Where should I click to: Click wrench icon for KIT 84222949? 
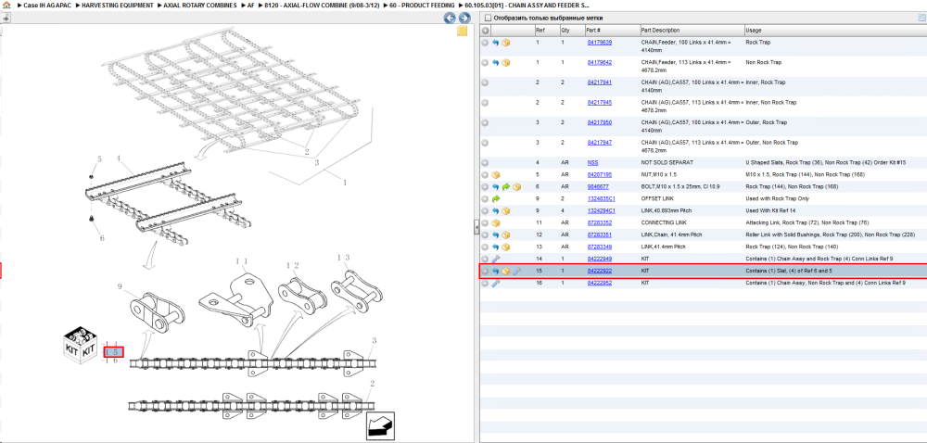[x=496, y=259]
